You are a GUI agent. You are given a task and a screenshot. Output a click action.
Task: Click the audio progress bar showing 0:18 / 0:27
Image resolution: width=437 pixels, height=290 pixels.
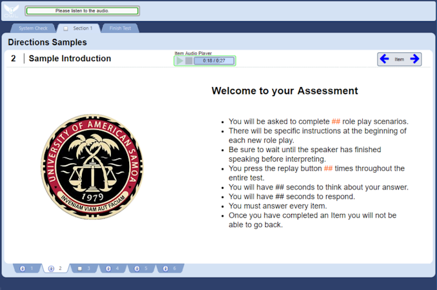tap(214, 61)
